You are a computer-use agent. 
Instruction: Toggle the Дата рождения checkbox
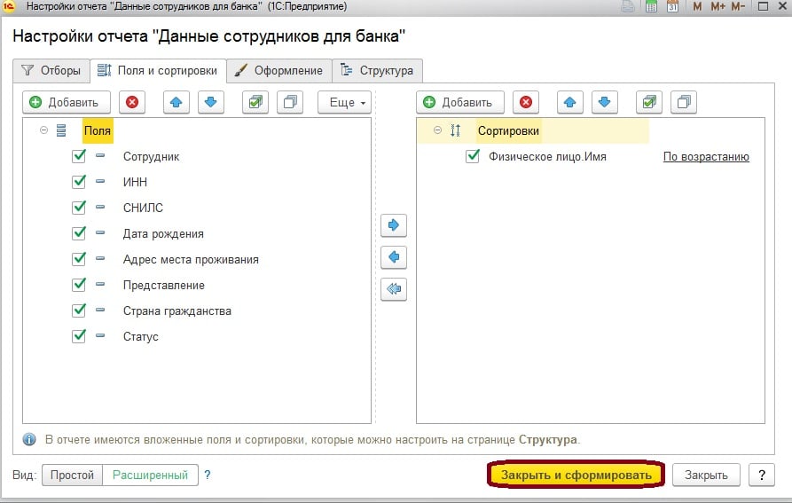79,233
